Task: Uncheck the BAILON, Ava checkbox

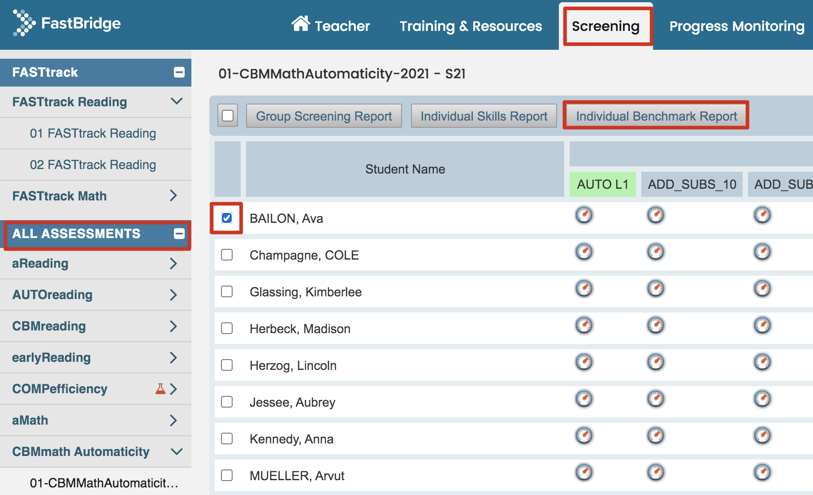Action: click(x=227, y=218)
